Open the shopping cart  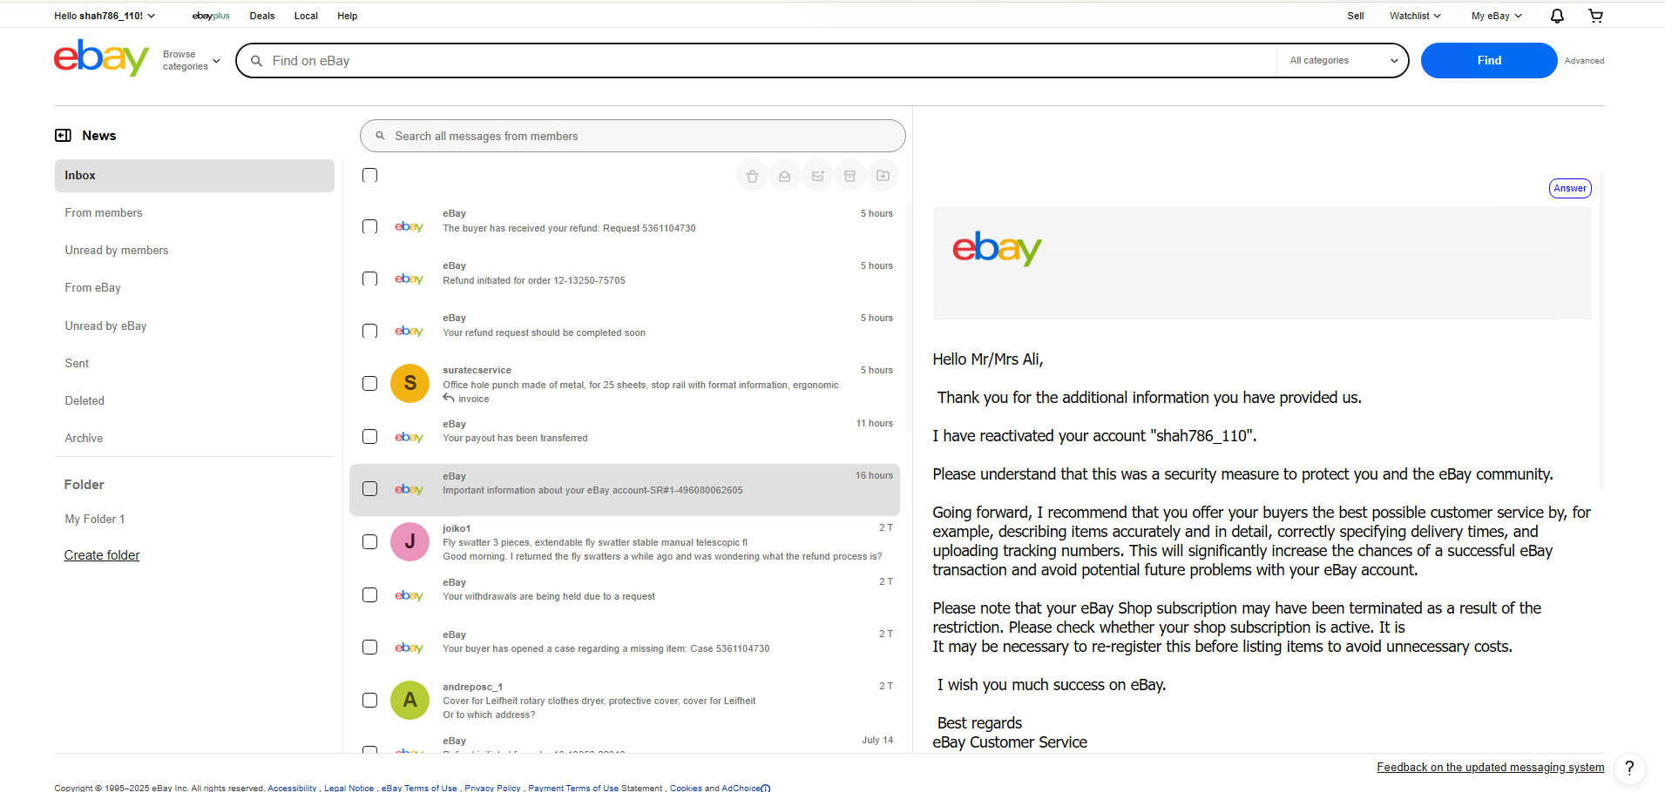[1595, 16]
